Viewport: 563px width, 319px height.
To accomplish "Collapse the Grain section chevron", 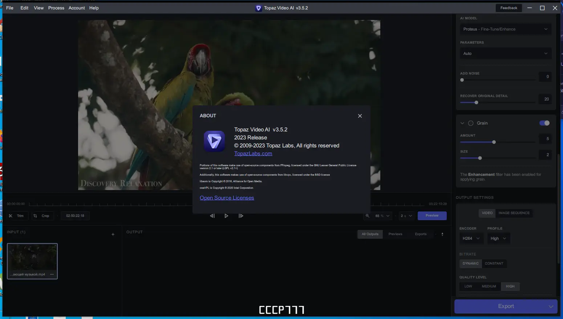I will 462,123.
